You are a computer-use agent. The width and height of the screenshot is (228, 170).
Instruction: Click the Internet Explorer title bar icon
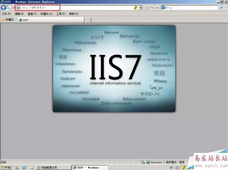(x=2, y=2)
